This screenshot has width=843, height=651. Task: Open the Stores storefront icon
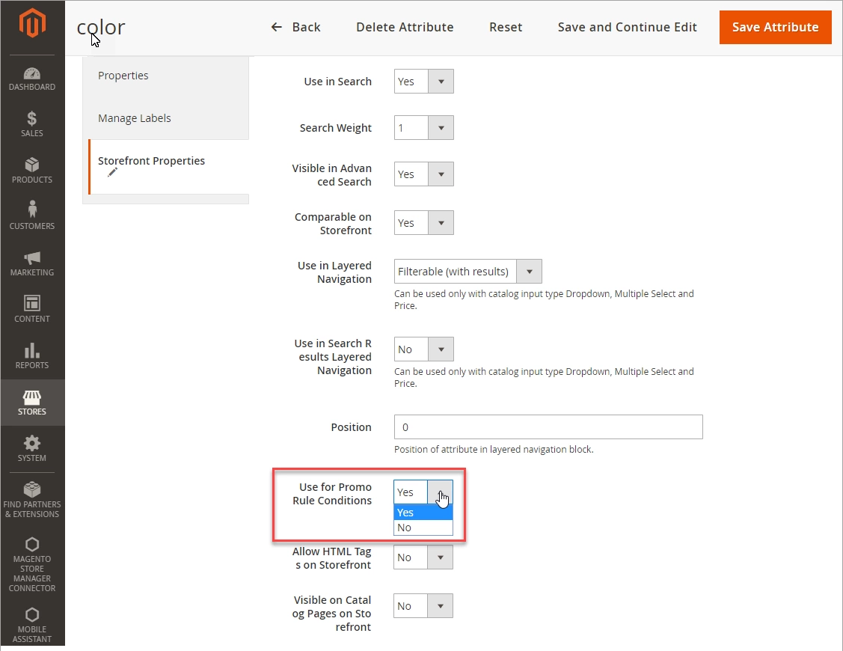click(31, 397)
